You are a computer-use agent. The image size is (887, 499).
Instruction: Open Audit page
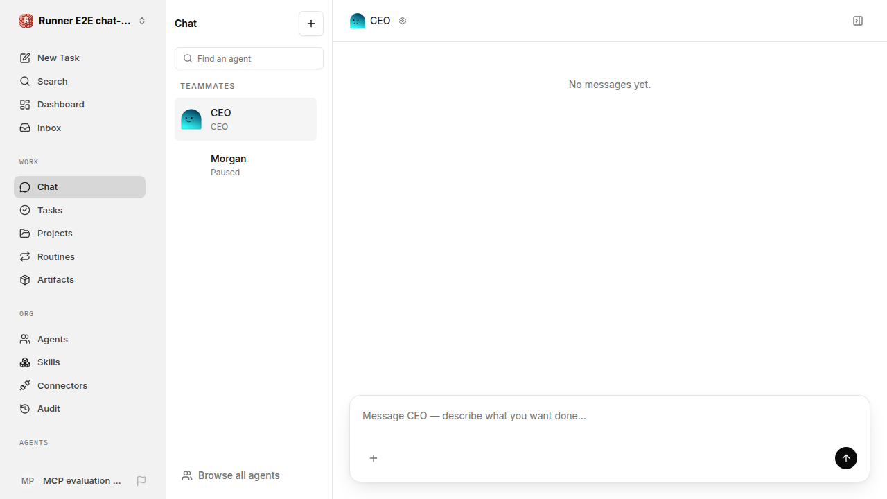coord(80,409)
